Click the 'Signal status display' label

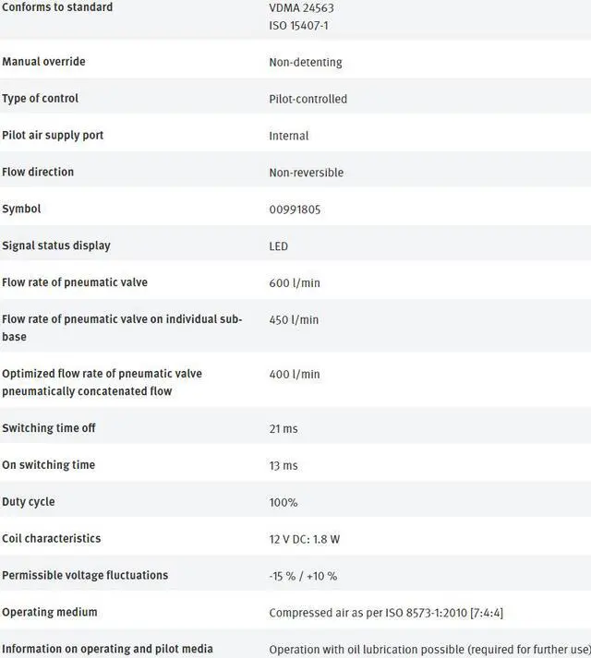tap(55, 245)
